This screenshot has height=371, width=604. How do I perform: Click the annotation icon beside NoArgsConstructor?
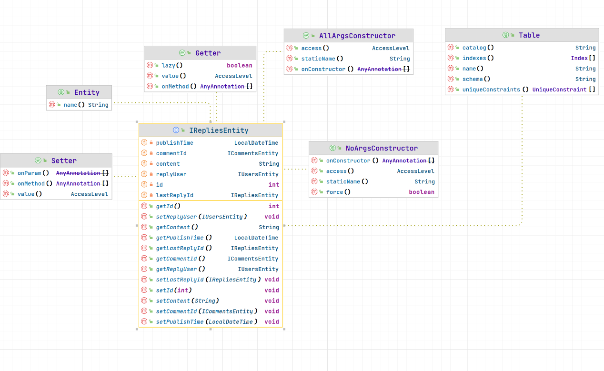click(332, 148)
